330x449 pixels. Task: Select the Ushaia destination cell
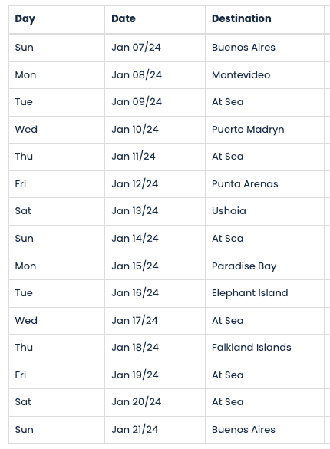(265, 211)
